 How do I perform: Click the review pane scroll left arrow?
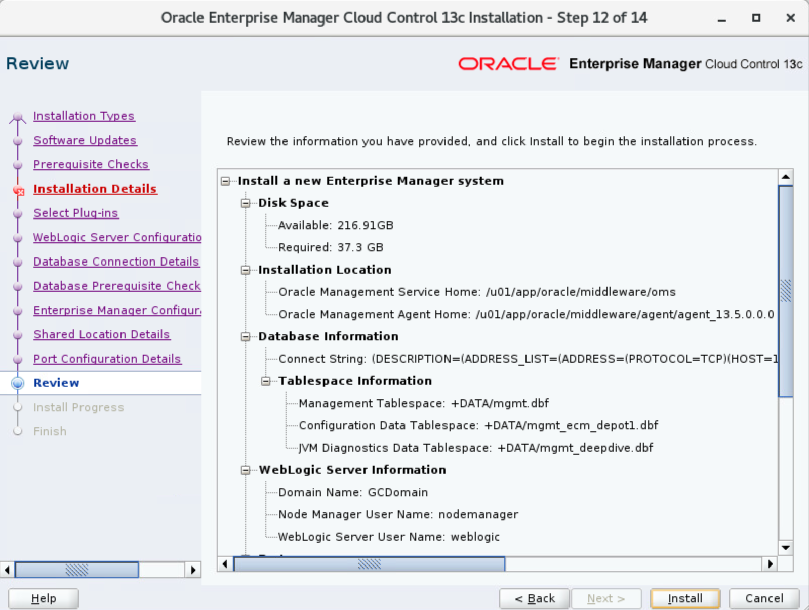click(x=225, y=564)
